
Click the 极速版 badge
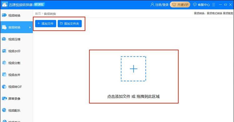(x=39, y=5)
